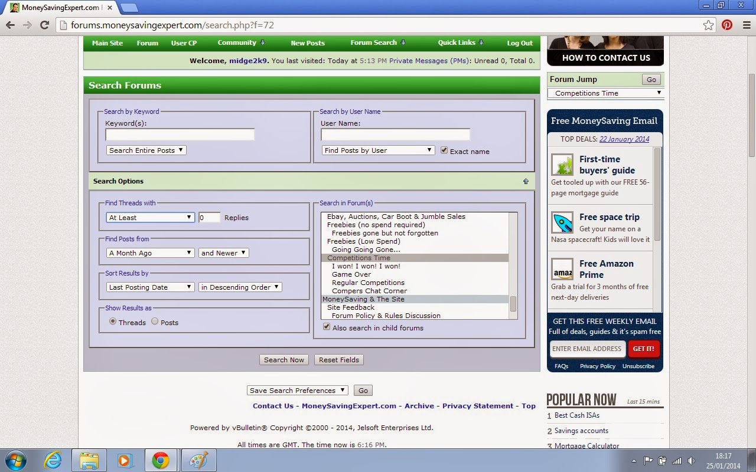Screen dimensions: 756x472
Task: Open the Last Posting Date dropdown
Action: (x=151, y=287)
